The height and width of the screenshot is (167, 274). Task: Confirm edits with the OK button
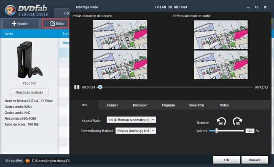tap(226, 160)
